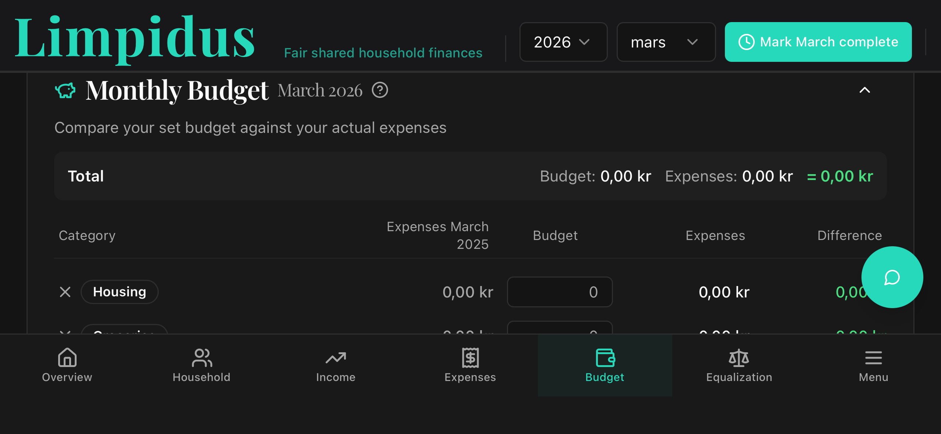Select the Budget tab

pos(605,364)
